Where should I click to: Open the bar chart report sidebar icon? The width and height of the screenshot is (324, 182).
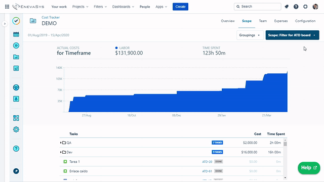(x=16, y=68)
